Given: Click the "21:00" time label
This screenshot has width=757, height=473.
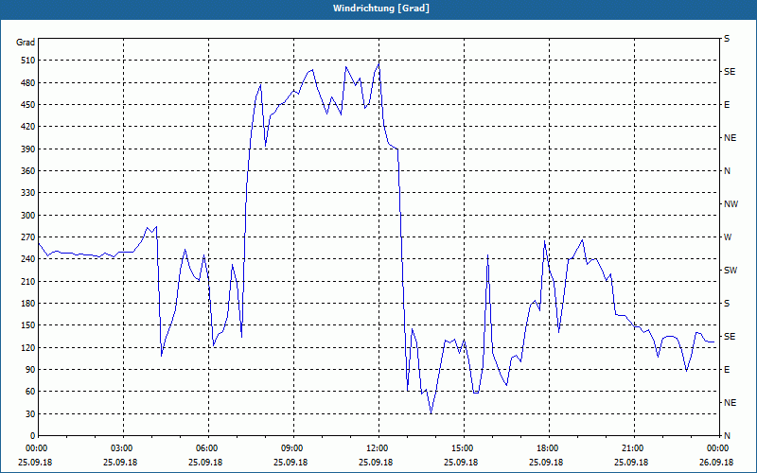Looking at the screenshot, I should (x=631, y=448).
